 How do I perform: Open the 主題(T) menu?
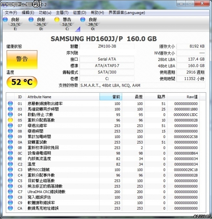(x=62, y=13)
